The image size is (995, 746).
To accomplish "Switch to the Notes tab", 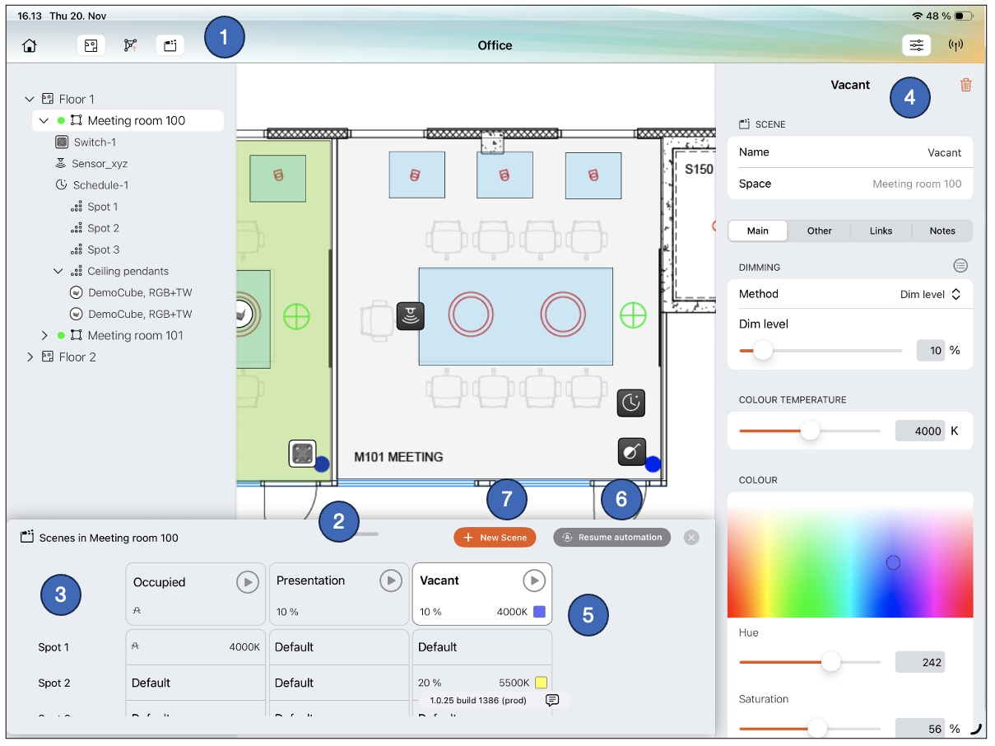I will click(x=942, y=231).
